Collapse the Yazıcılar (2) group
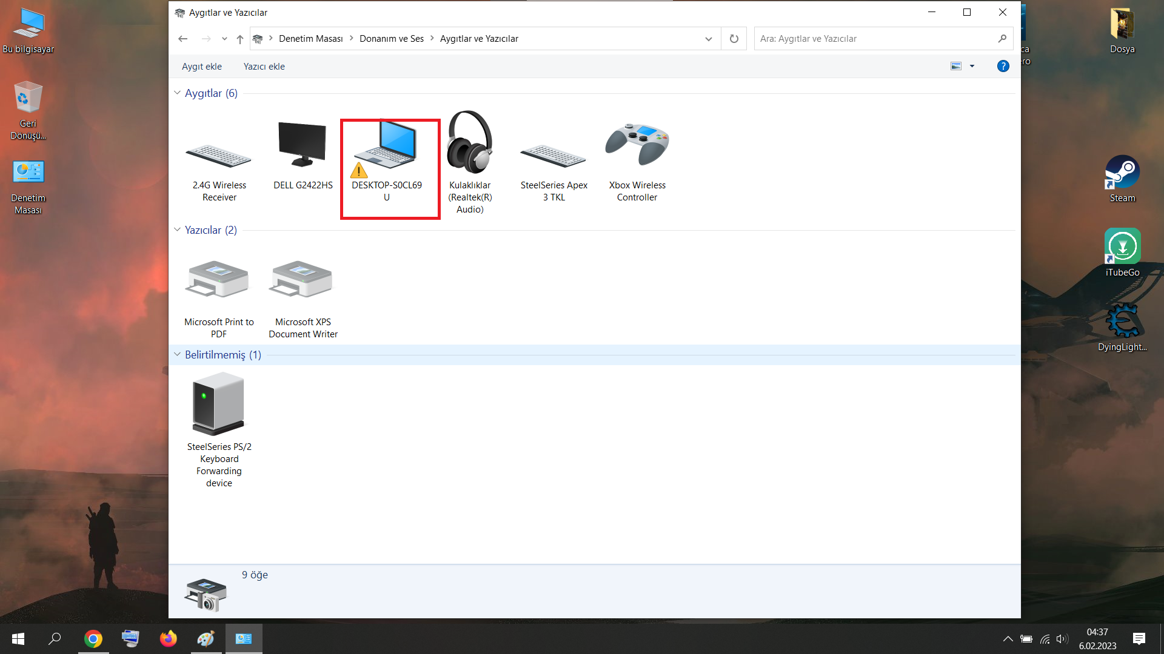This screenshot has width=1164, height=654. (x=177, y=230)
